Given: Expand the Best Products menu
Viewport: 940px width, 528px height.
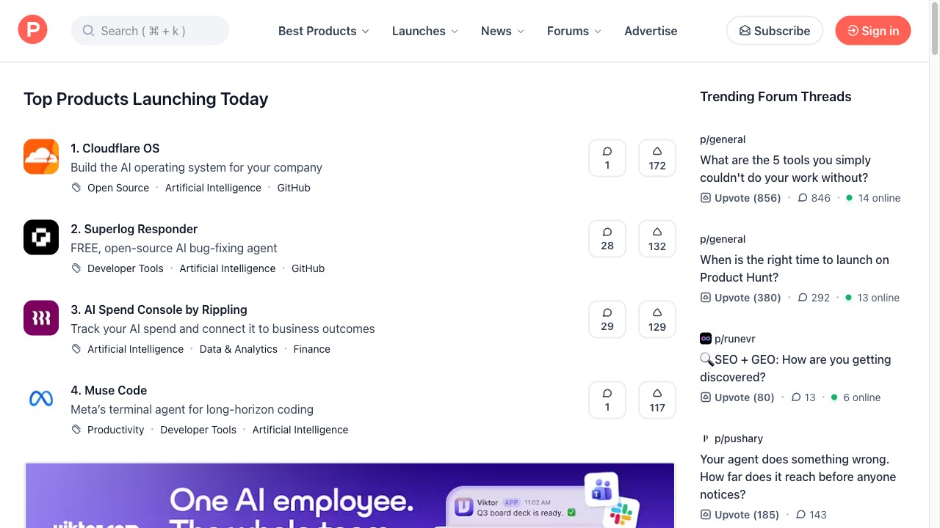Looking at the screenshot, I should [x=323, y=31].
